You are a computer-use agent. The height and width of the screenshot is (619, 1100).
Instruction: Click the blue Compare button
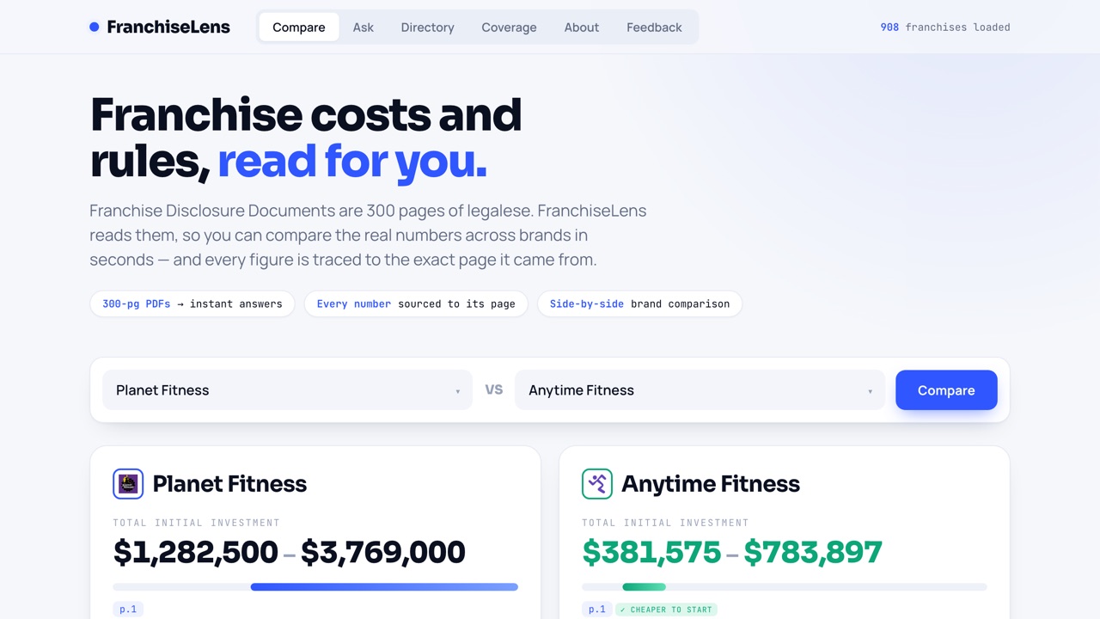tap(946, 390)
